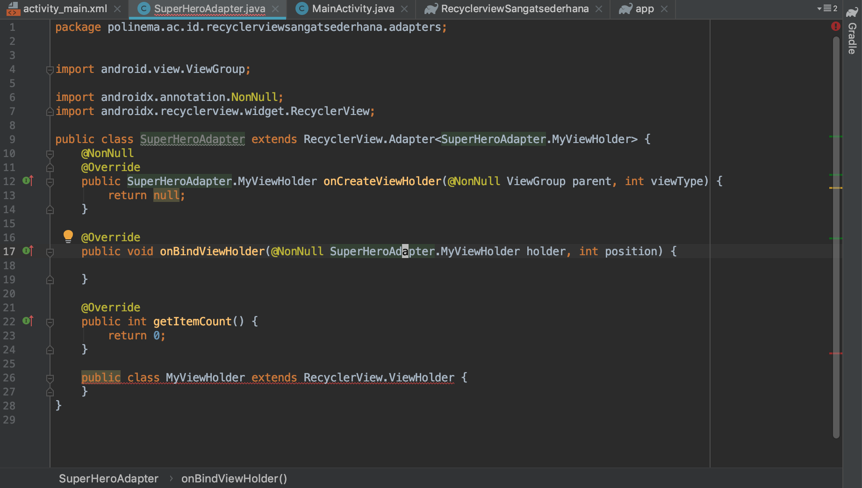
Task: Click the Gradle elephant icon on app tab
Action: click(625, 9)
